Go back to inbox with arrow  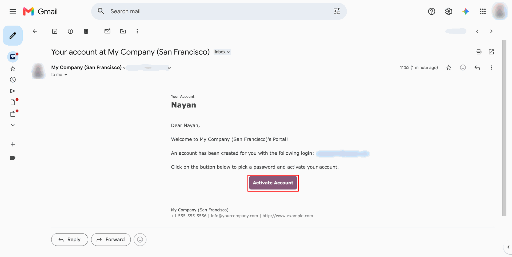[x=35, y=31]
